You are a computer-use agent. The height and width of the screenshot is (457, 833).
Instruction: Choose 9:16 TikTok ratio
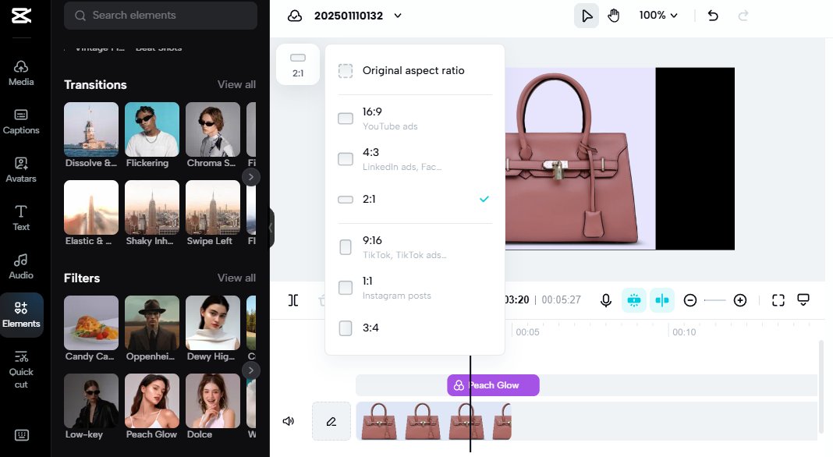pos(415,247)
